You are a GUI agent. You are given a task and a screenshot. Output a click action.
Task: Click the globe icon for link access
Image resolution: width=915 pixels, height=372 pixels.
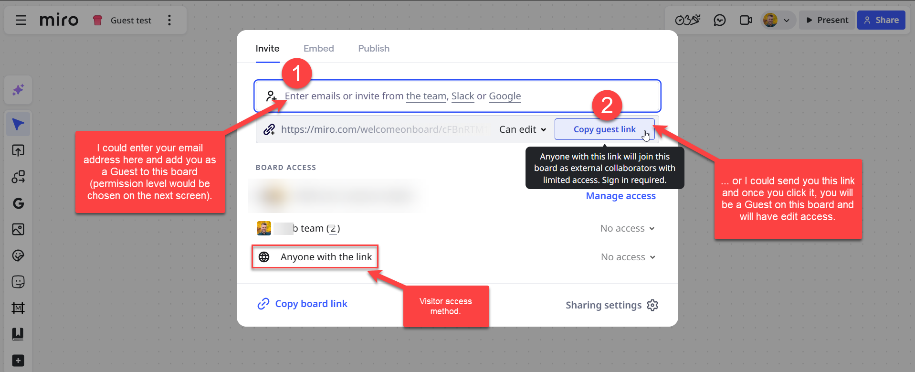(264, 257)
